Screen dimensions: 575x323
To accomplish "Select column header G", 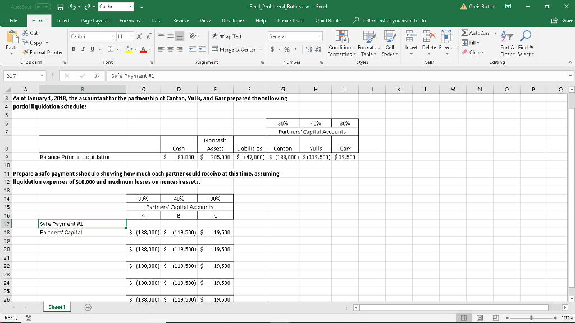I will 283,89.
